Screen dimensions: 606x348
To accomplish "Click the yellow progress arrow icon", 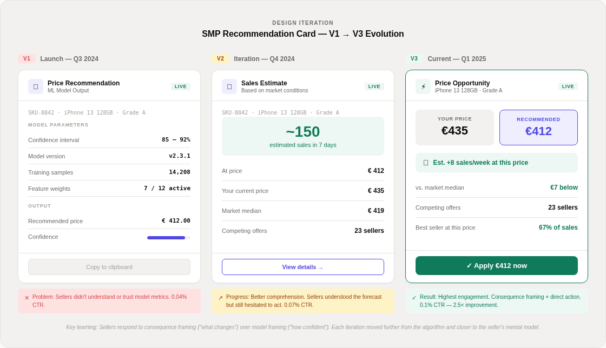I will coord(221,297).
